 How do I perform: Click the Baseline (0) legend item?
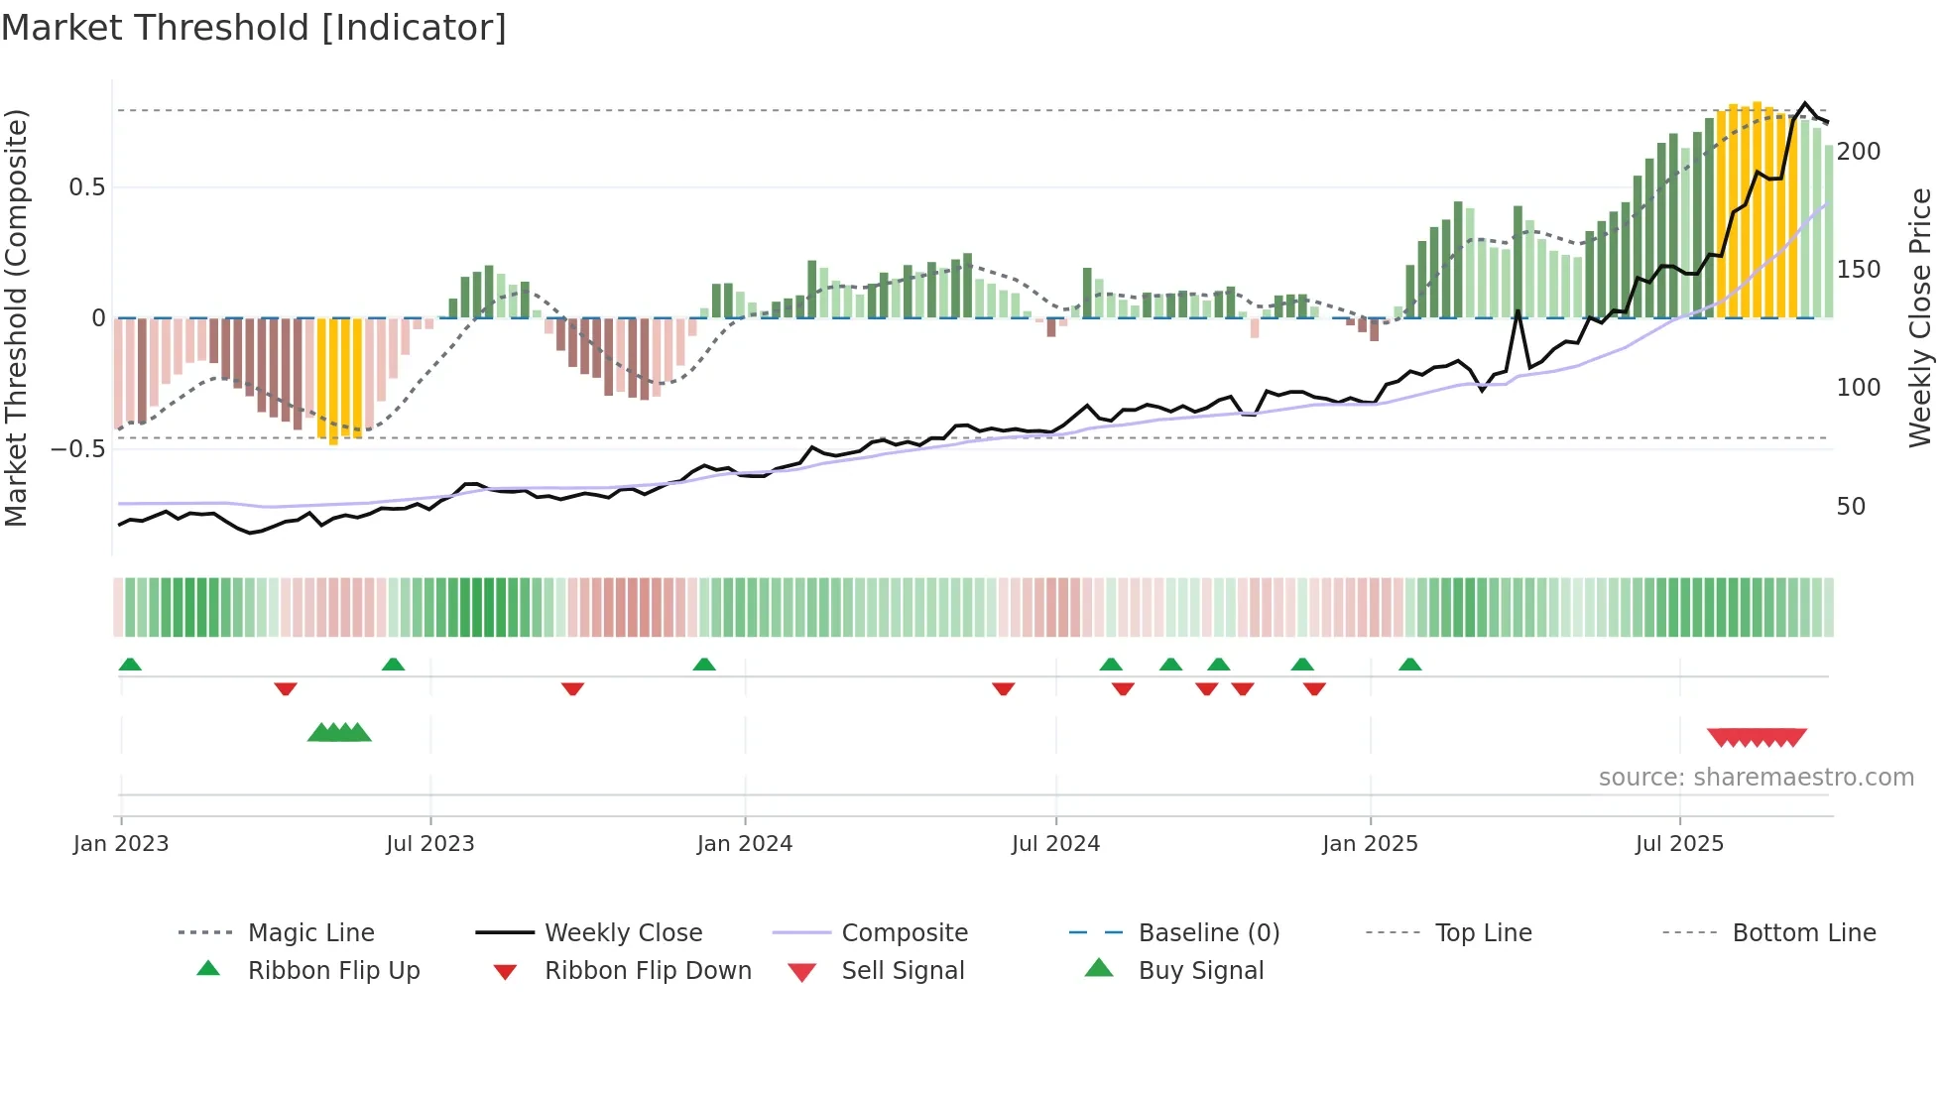click(x=1208, y=933)
